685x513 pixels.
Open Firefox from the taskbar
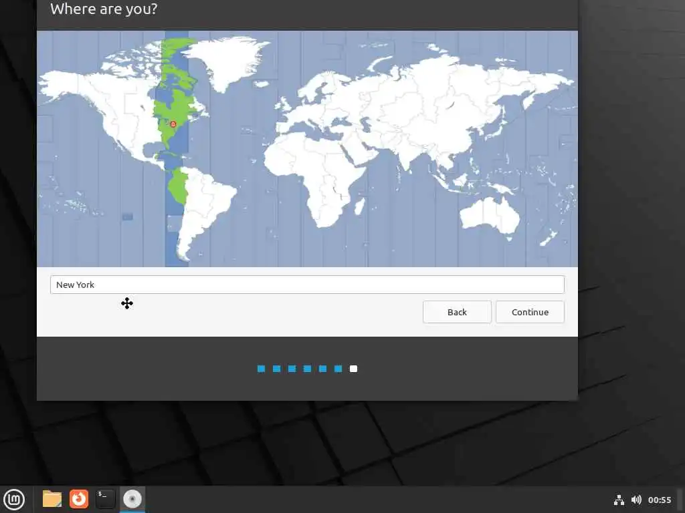[79, 498]
